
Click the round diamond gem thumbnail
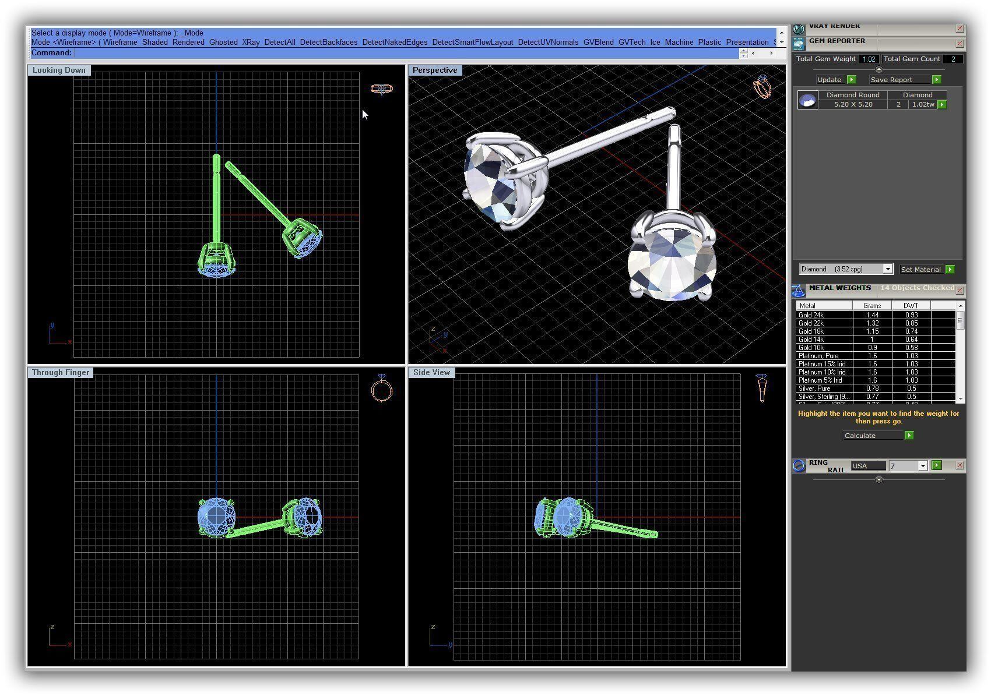click(x=807, y=100)
